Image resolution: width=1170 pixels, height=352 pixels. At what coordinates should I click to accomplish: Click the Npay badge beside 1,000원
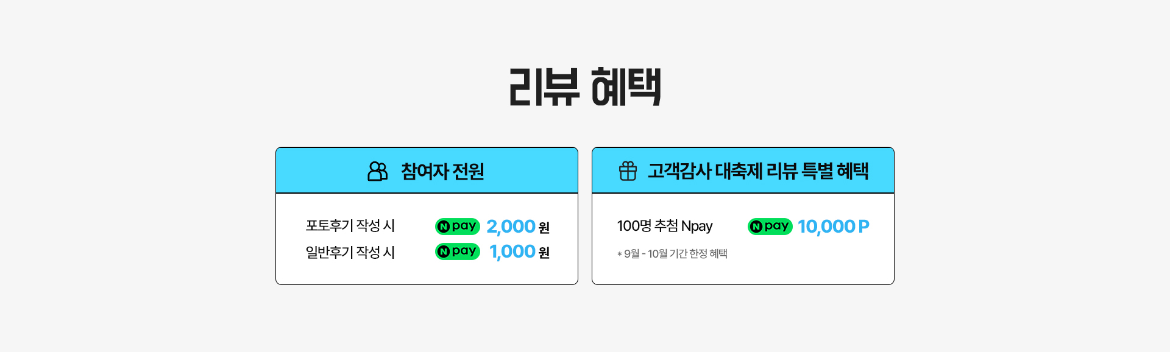[458, 252]
